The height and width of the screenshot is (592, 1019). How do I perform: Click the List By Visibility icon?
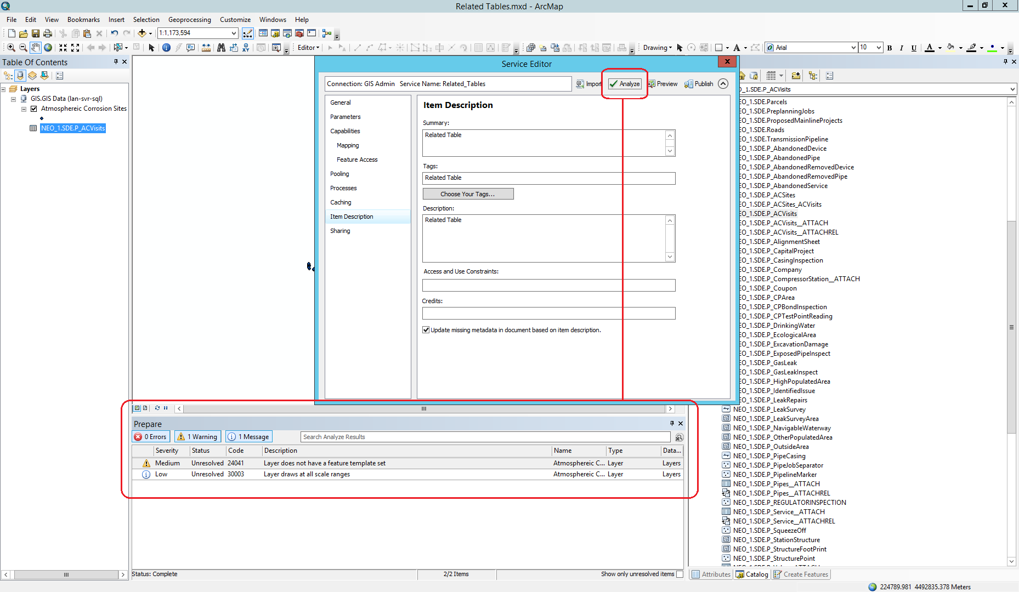click(32, 76)
